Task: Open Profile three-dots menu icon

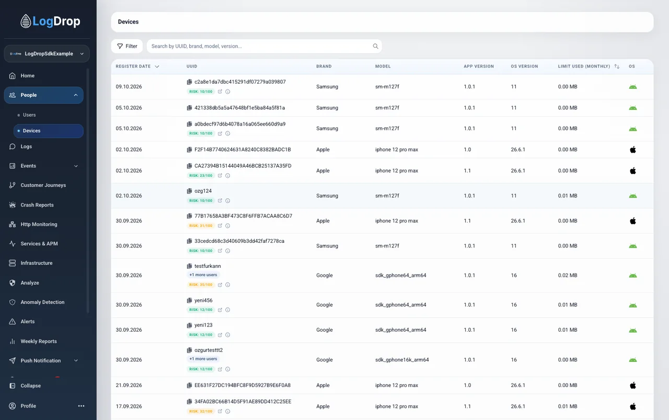Action: 81,406
